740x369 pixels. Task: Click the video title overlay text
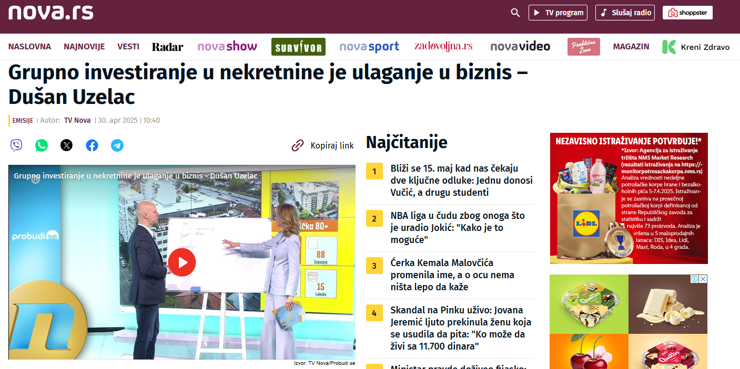(136, 176)
